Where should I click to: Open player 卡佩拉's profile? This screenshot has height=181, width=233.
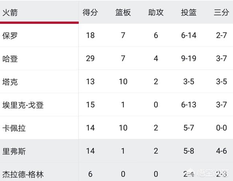point(14,128)
